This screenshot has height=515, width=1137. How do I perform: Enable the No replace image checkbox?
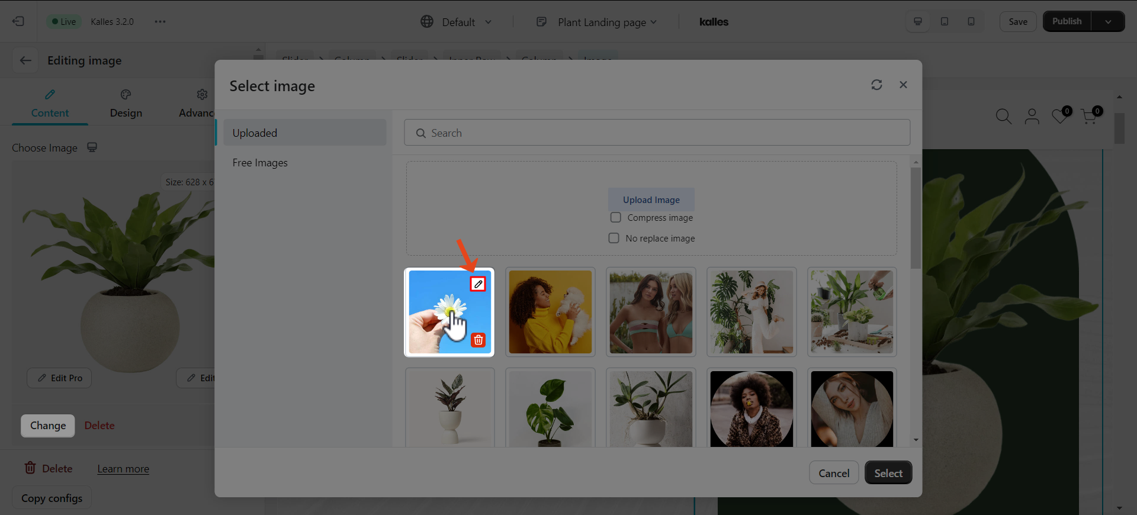[x=614, y=238]
